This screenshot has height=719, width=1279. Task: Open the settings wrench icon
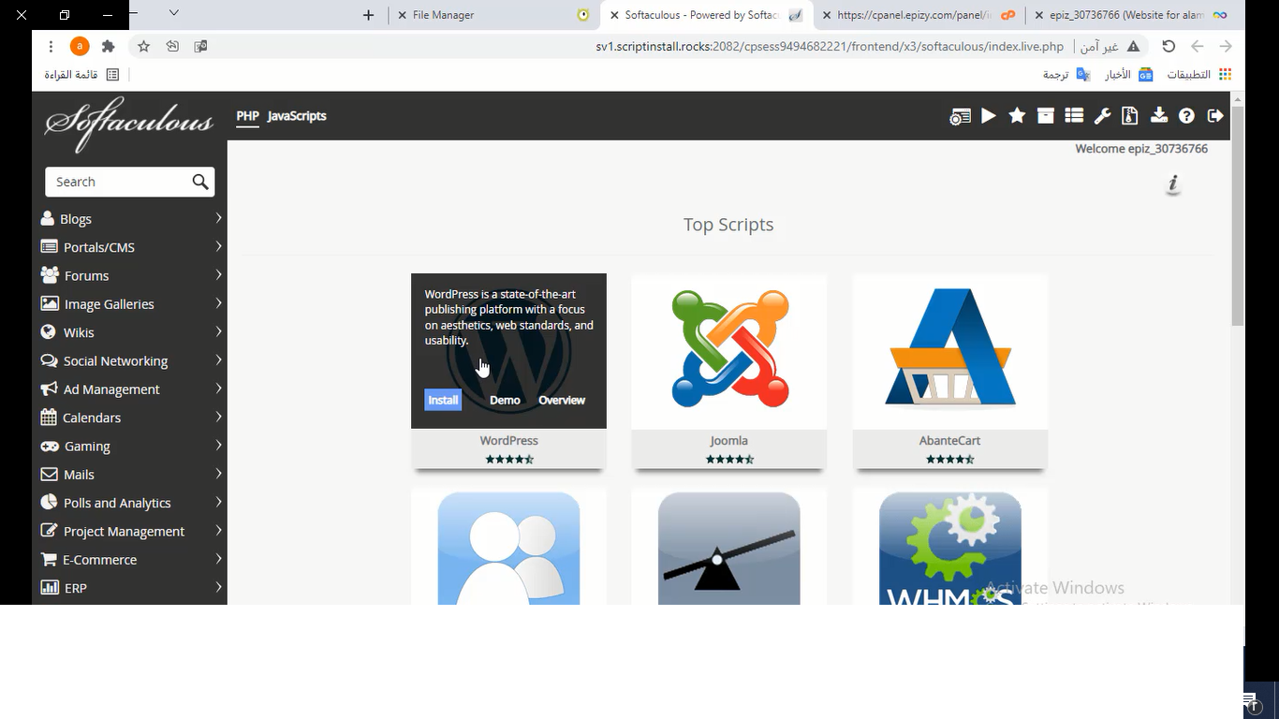tap(1102, 116)
